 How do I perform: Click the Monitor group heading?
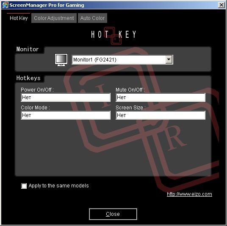click(28, 49)
